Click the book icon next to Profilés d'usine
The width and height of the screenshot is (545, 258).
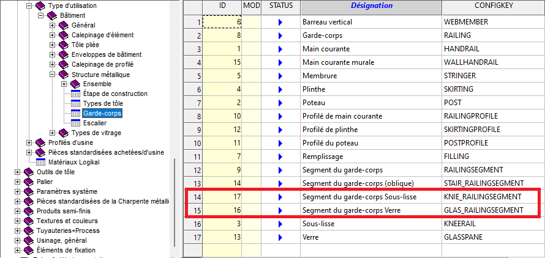click(40, 142)
